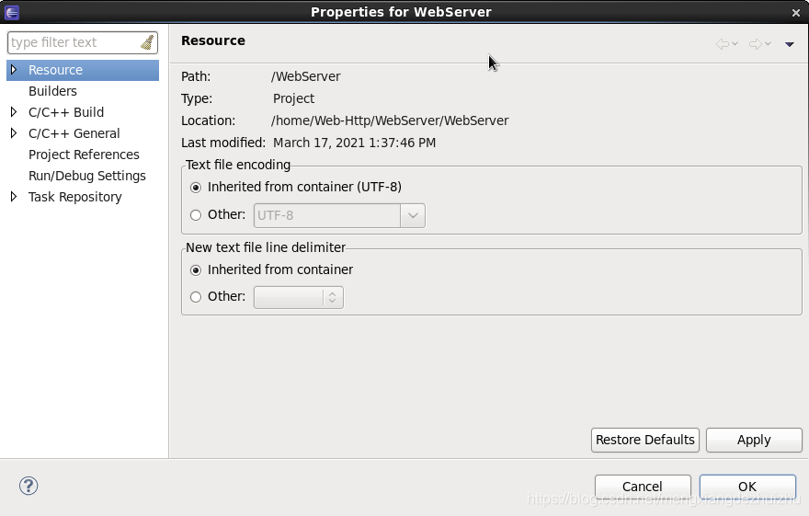Viewport: 809px width, 516px height.
Task: Click the Restore Defaults button
Action: click(645, 441)
